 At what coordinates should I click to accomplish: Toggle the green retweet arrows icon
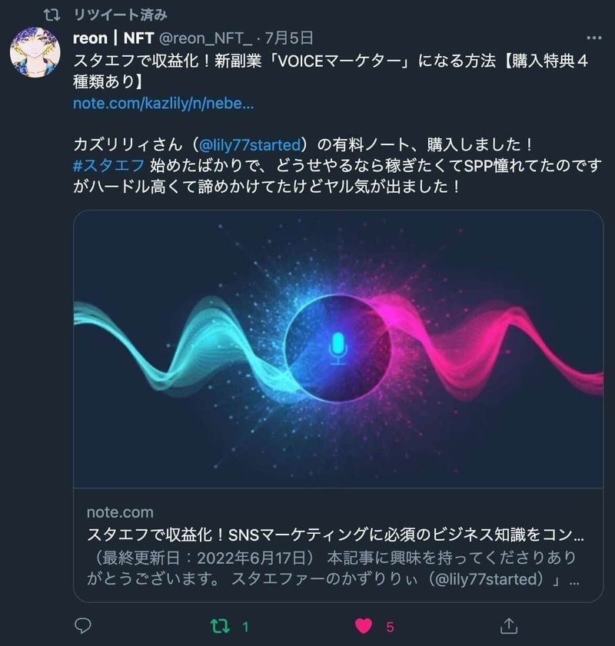220,626
